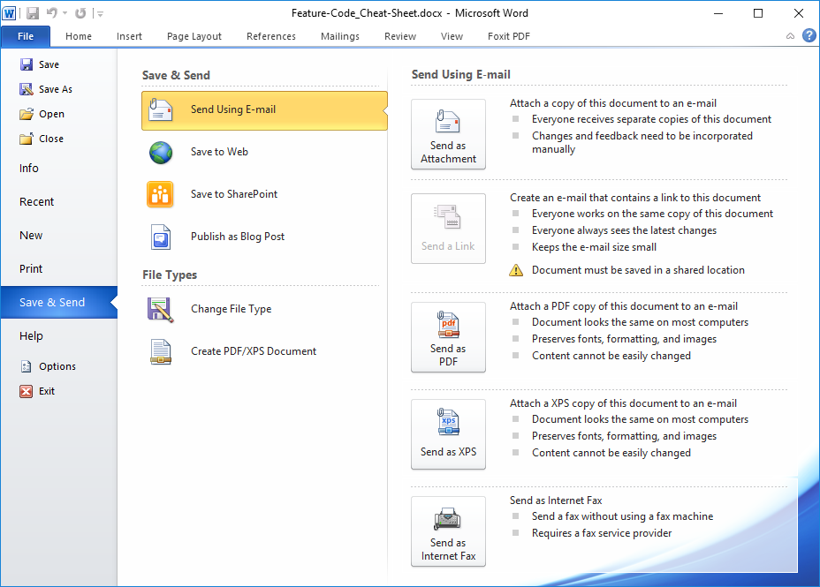Click the yellow warning triangle icon
This screenshot has width=820, height=587.
point(516,270)
